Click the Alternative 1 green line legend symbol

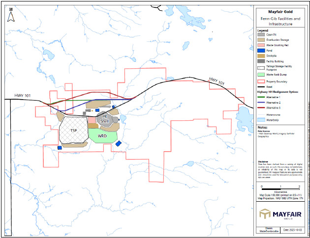tap(261, 97)
